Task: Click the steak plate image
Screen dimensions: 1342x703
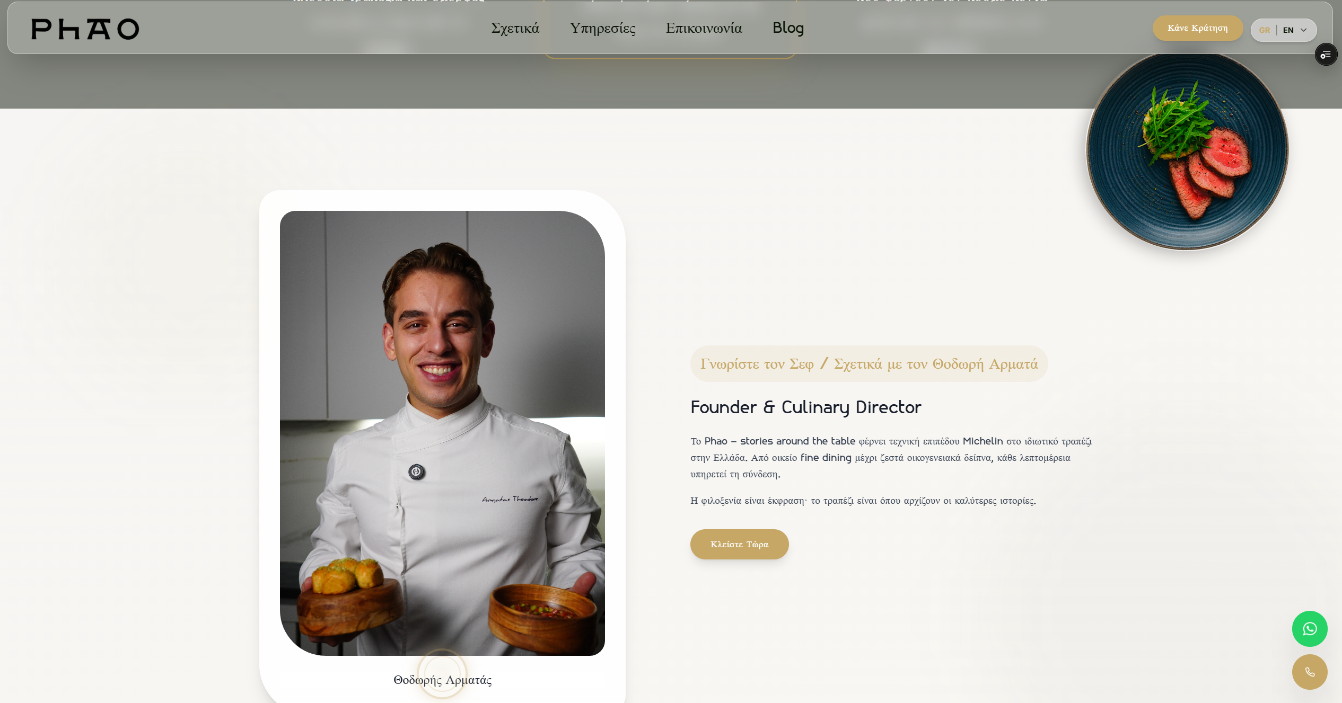Action: [1187, 149]
